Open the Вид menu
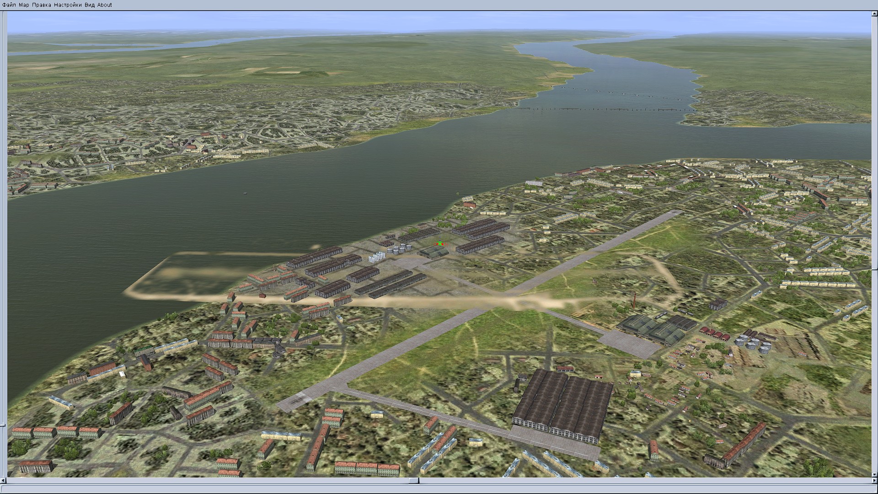Image resolution: width=878 pixels, height=494 pixels. (90, 5)
